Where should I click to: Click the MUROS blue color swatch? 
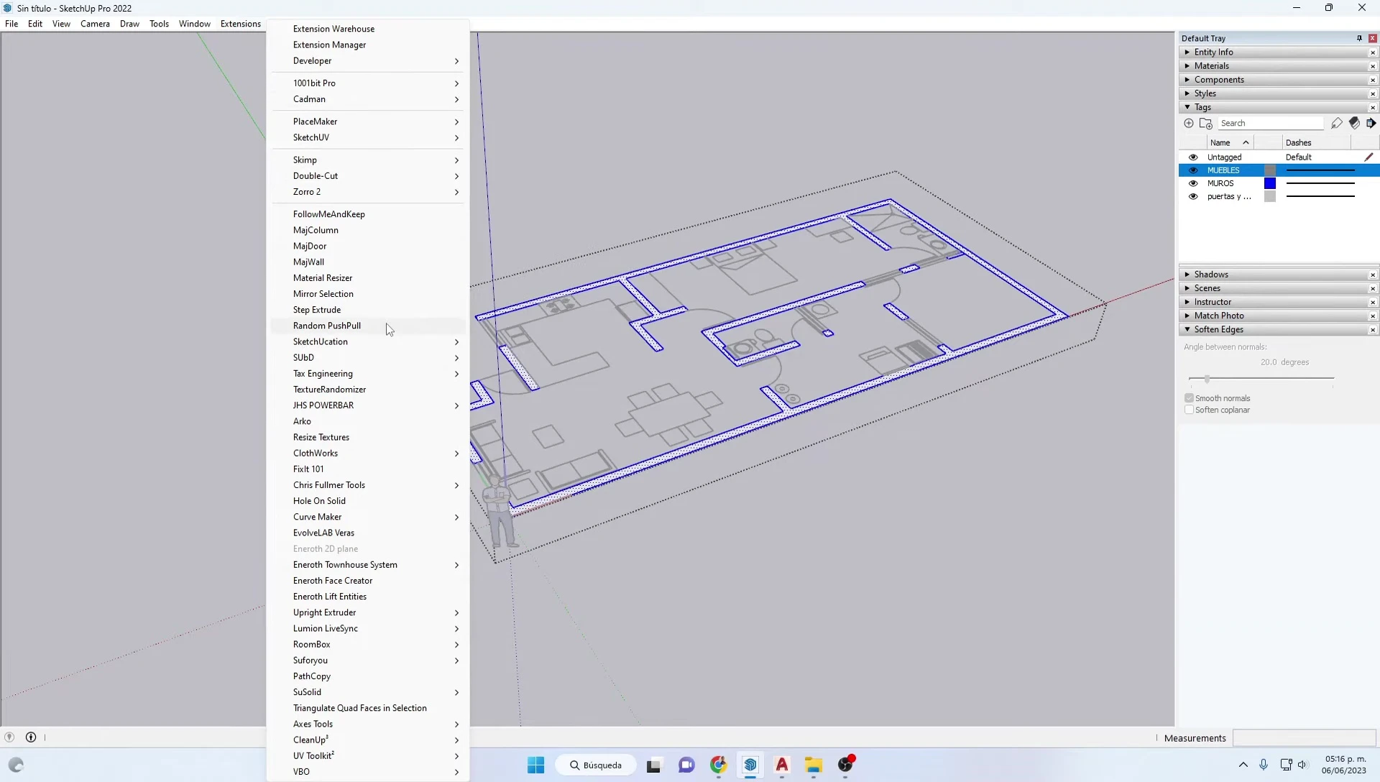(1270, 183)
